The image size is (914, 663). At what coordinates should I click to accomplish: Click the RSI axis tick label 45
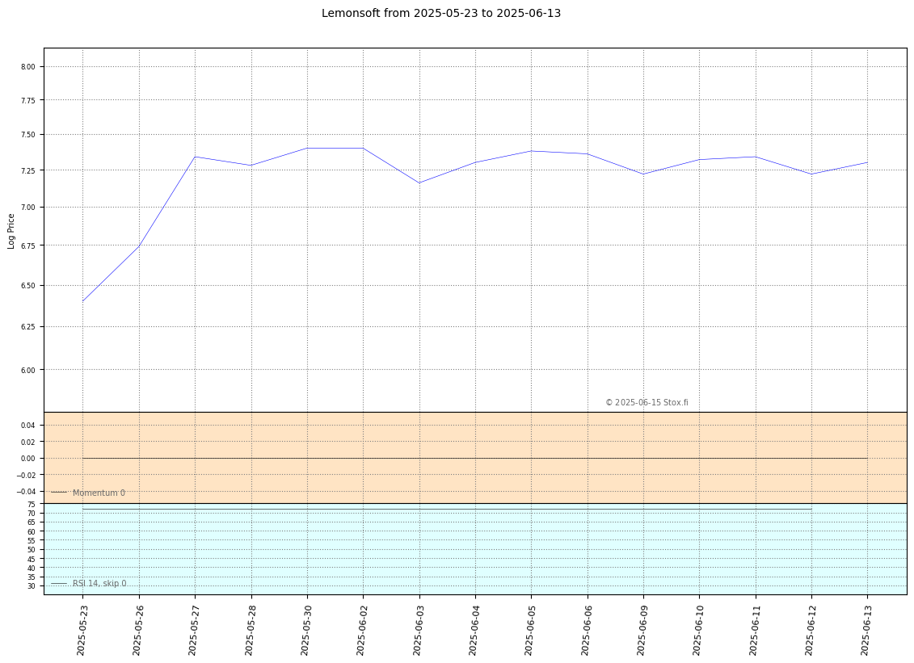pos(32,560)
